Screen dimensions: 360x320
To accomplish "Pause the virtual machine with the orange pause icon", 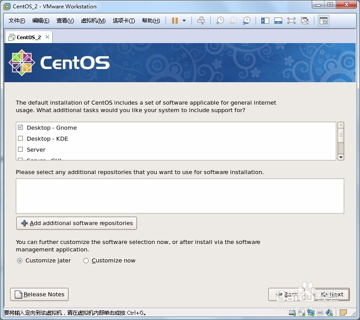I will point(175,21).
